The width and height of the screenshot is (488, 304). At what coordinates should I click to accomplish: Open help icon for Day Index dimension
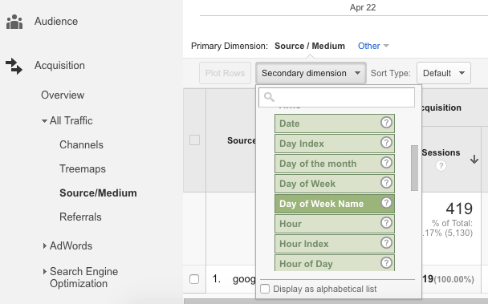point(386,143)
